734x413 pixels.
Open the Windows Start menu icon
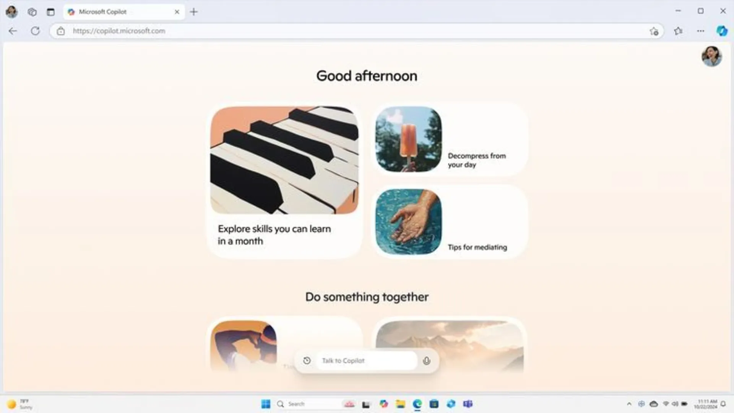(265, 403)
